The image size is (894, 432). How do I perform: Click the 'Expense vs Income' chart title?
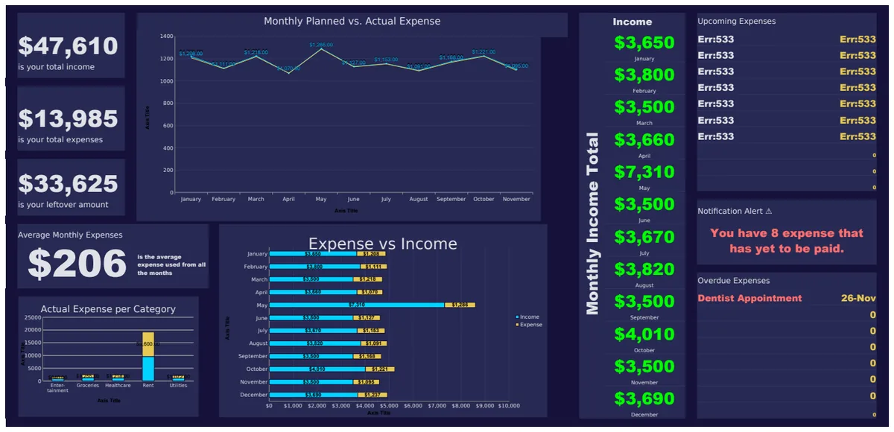[383, 244]
